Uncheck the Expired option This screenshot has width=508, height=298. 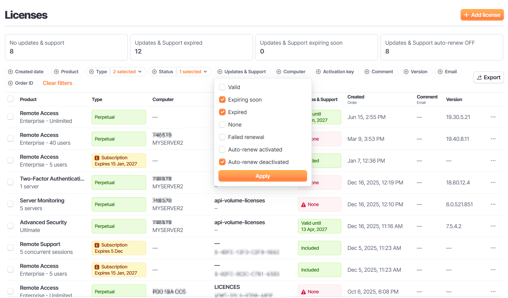point(222,112)
